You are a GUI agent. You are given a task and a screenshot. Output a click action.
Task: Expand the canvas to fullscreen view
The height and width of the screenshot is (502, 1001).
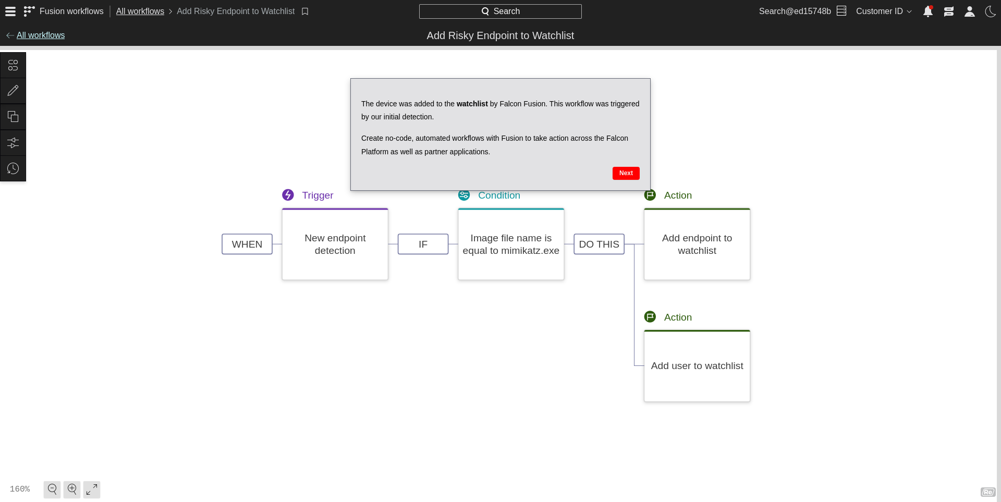[x=92, y=489]
